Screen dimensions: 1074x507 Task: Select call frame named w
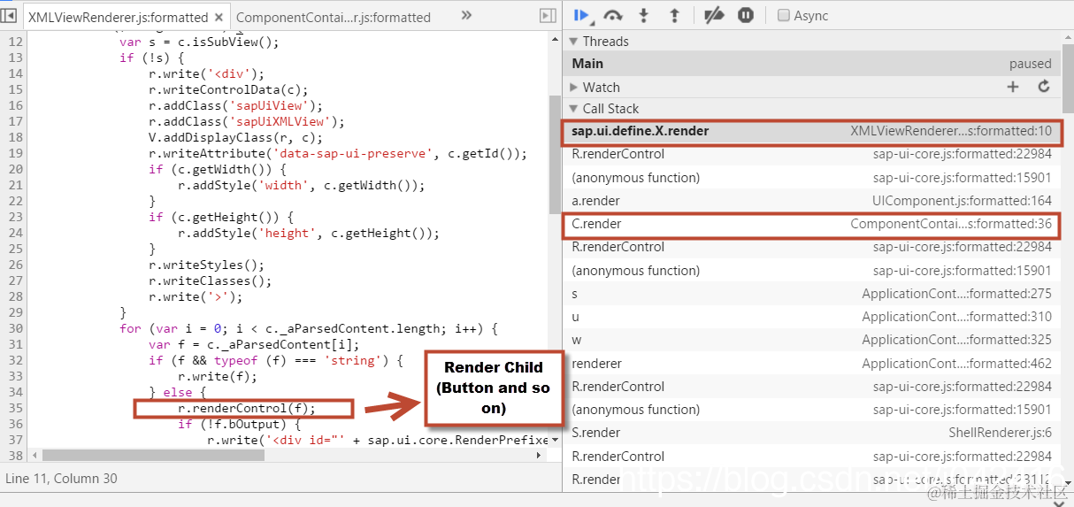[811, 340]
